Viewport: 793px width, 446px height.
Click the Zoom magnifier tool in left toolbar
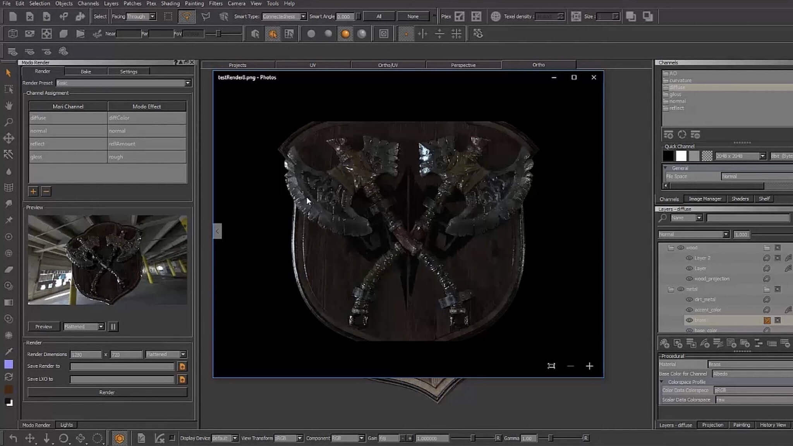[9, 122]
